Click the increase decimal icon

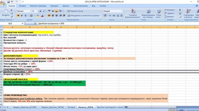click(x=118, y=16)
